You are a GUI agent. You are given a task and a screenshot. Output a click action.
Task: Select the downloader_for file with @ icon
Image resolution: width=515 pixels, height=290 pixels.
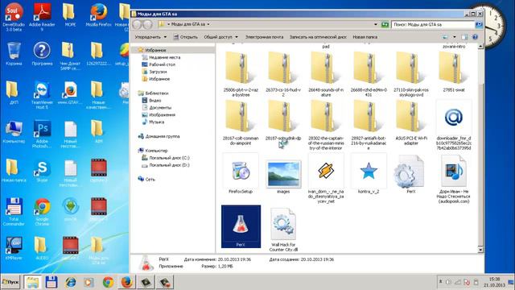pos(454,126)
